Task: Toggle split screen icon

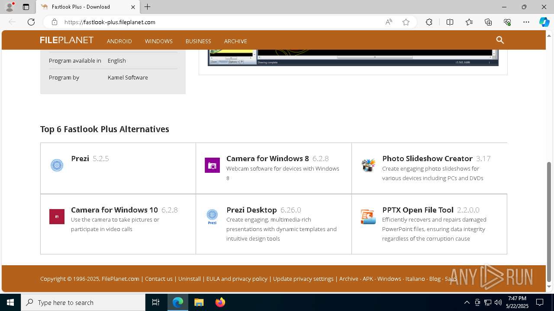Action: pyautogui.click(x=450, y=22)
